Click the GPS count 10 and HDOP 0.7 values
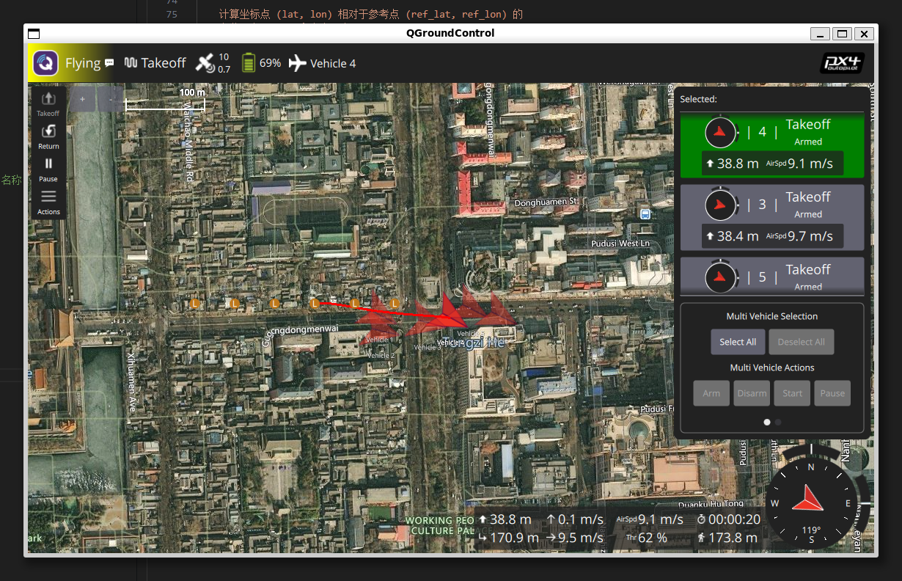902x581 pixels. 224,63
